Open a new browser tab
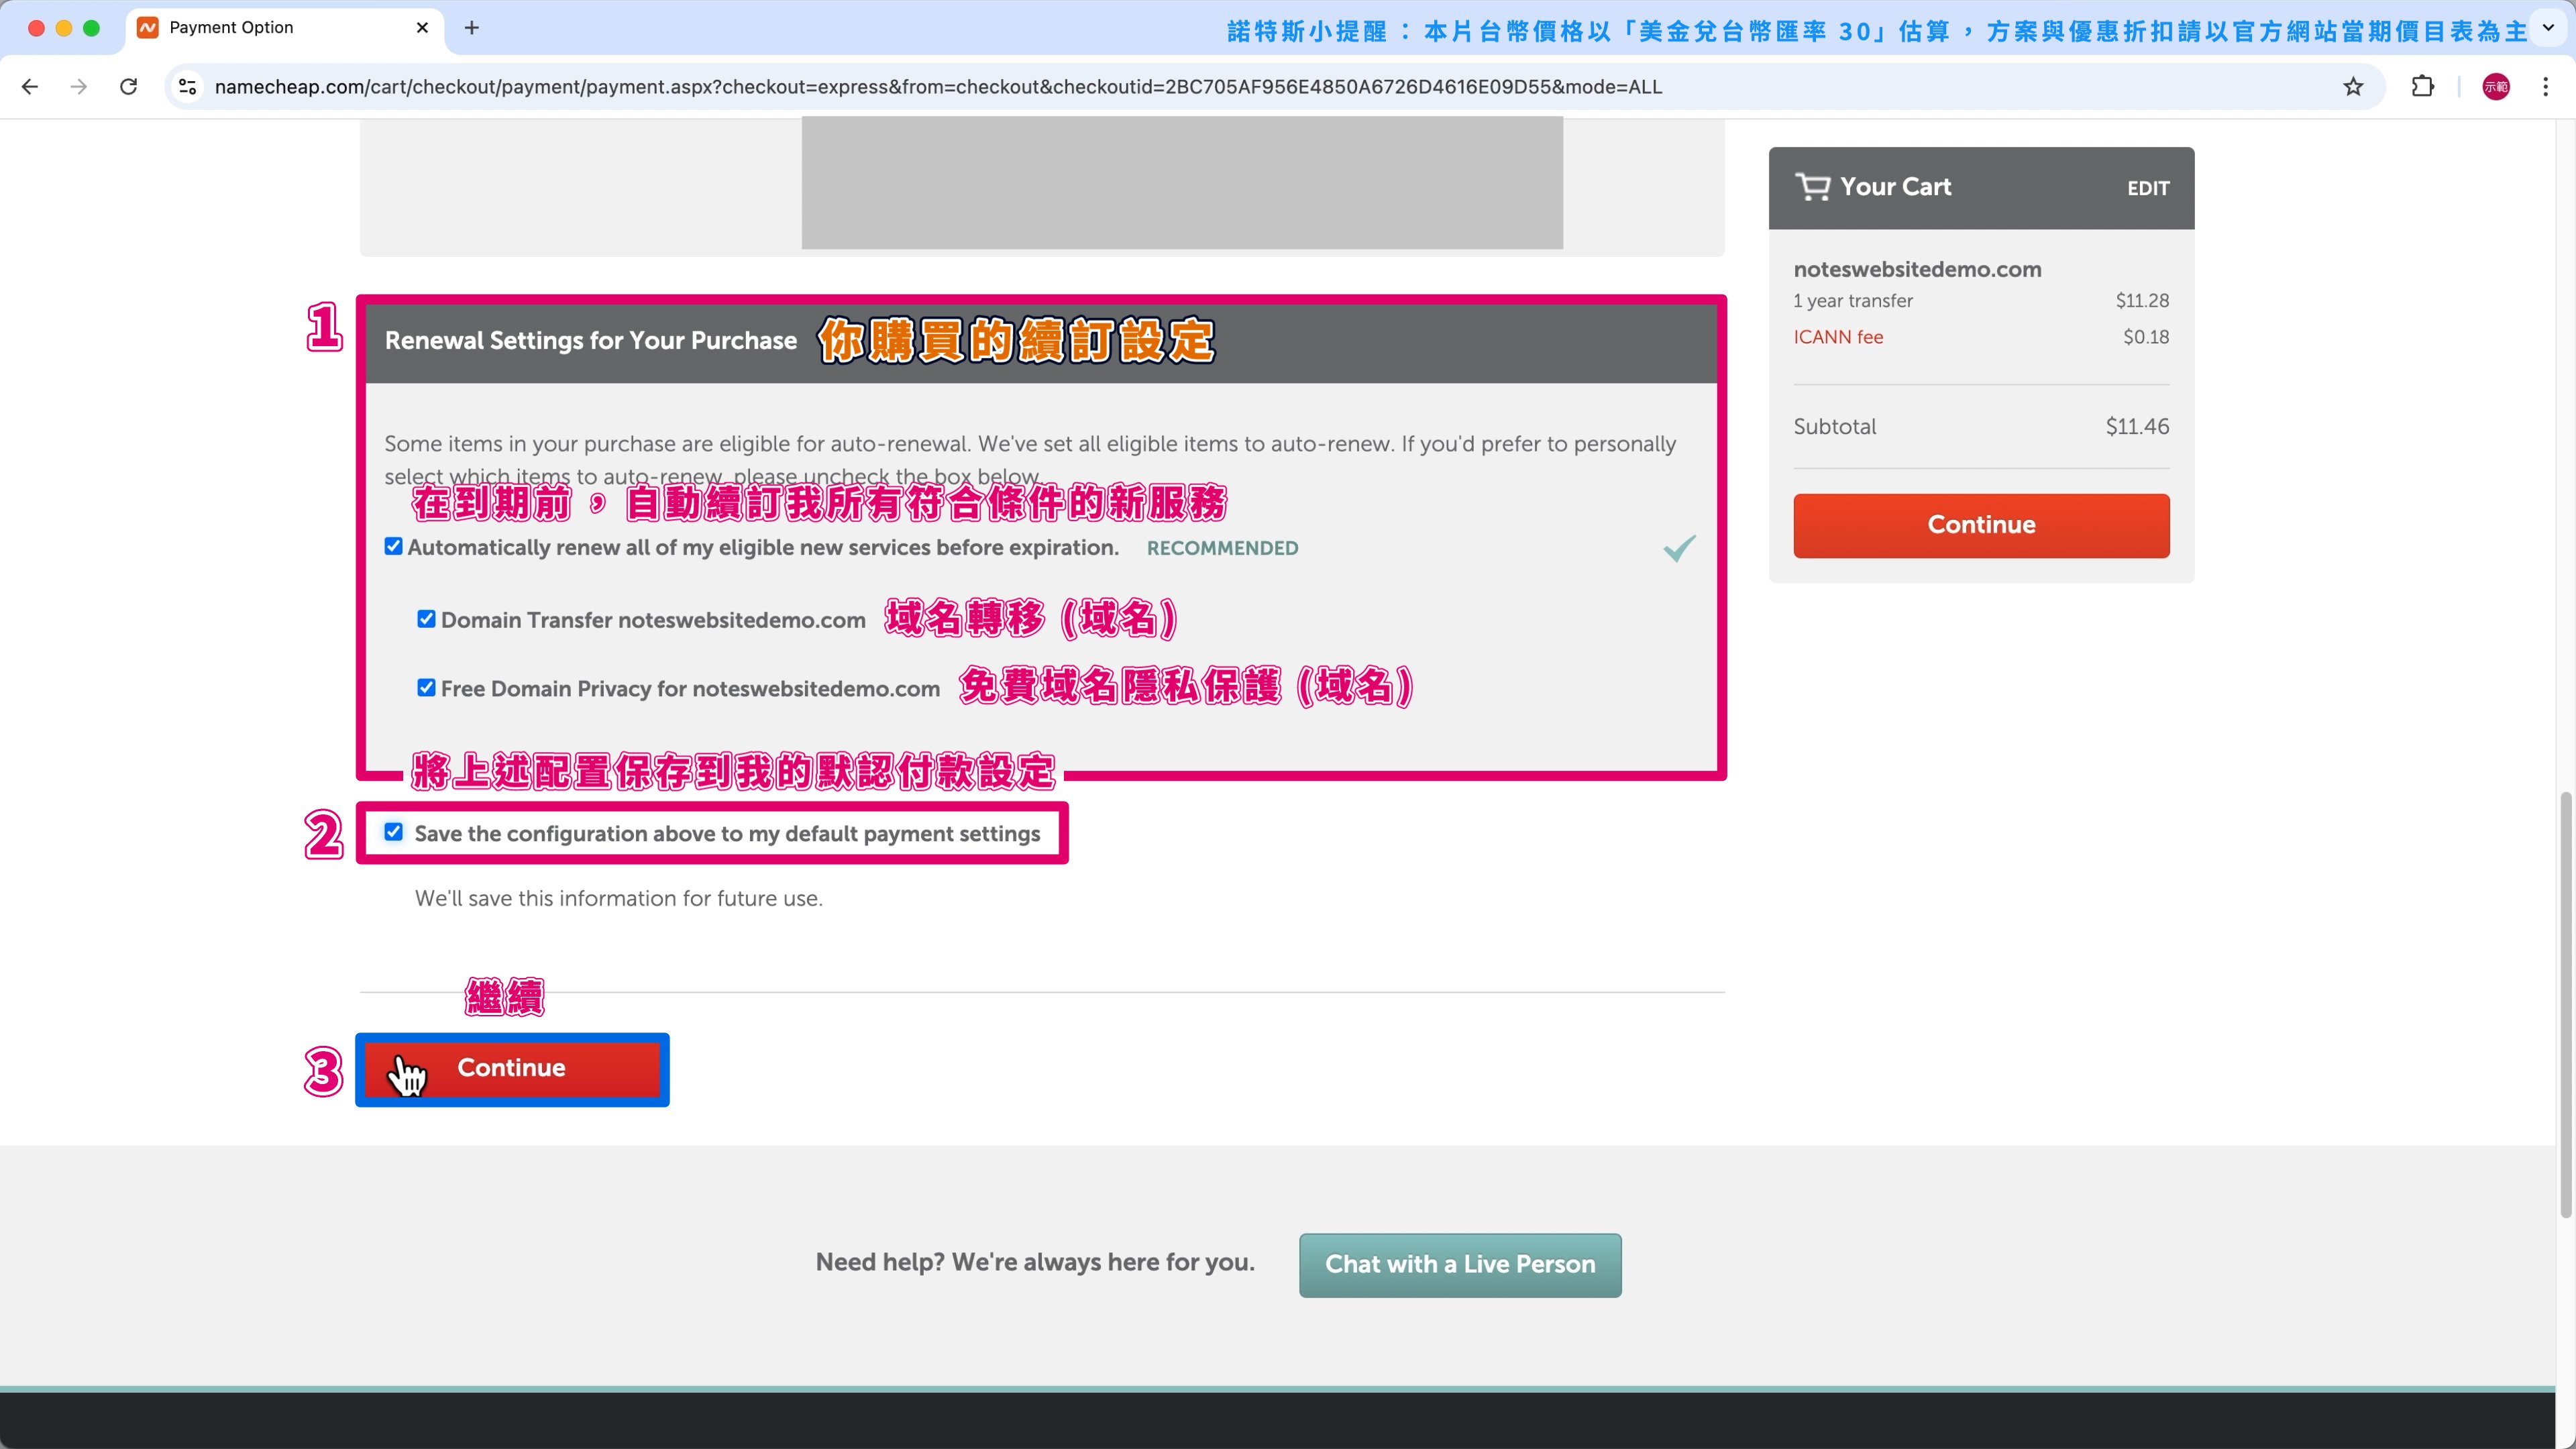 [472, 28]
